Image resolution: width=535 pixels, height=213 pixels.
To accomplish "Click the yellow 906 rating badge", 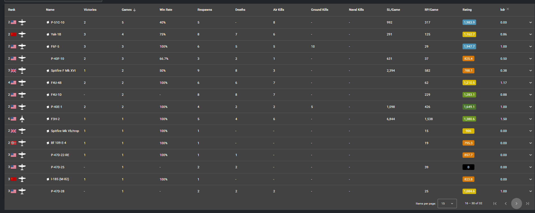I will click(x=468, y=131).
